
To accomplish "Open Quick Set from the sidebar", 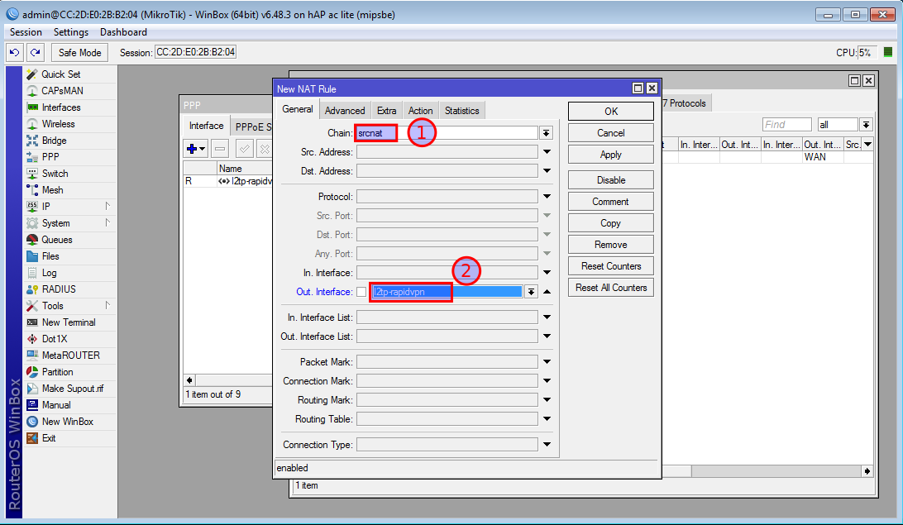I will tap(61, 74).
